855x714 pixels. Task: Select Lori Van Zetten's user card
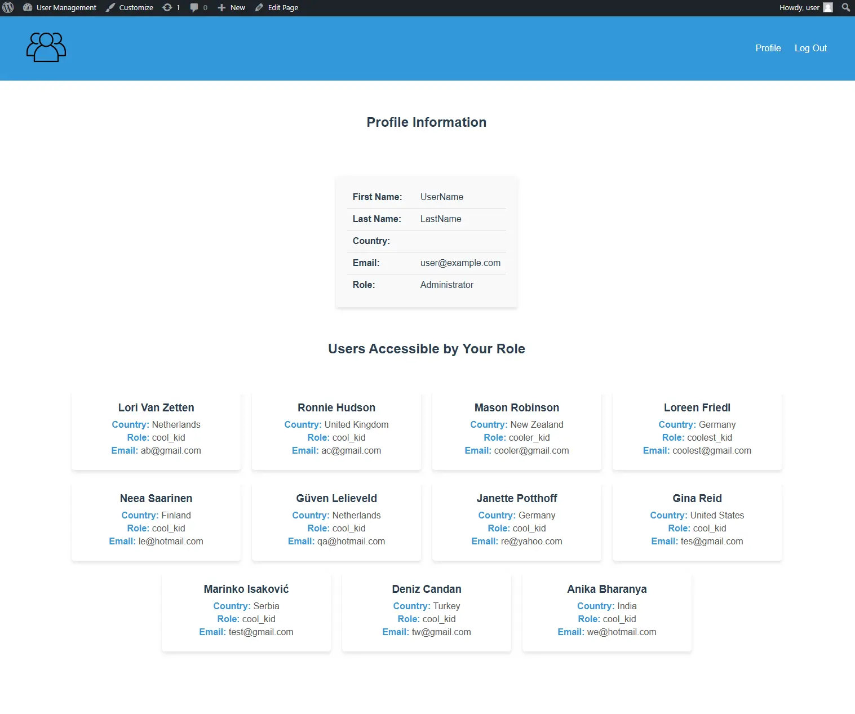click(156, 431)
